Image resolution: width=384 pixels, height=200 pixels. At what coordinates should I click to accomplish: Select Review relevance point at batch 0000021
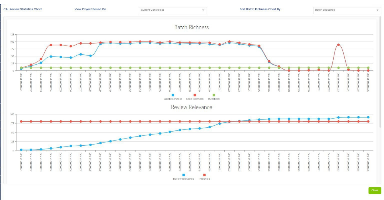pos(220,124)
